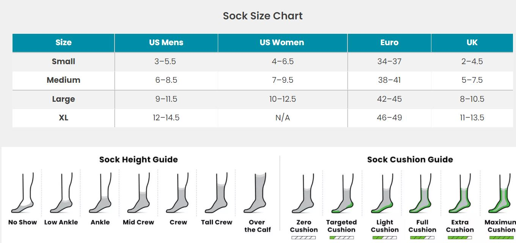Click the N/A cell under US Women
Viewport: 516px width, 243px height.
[282, 118]
